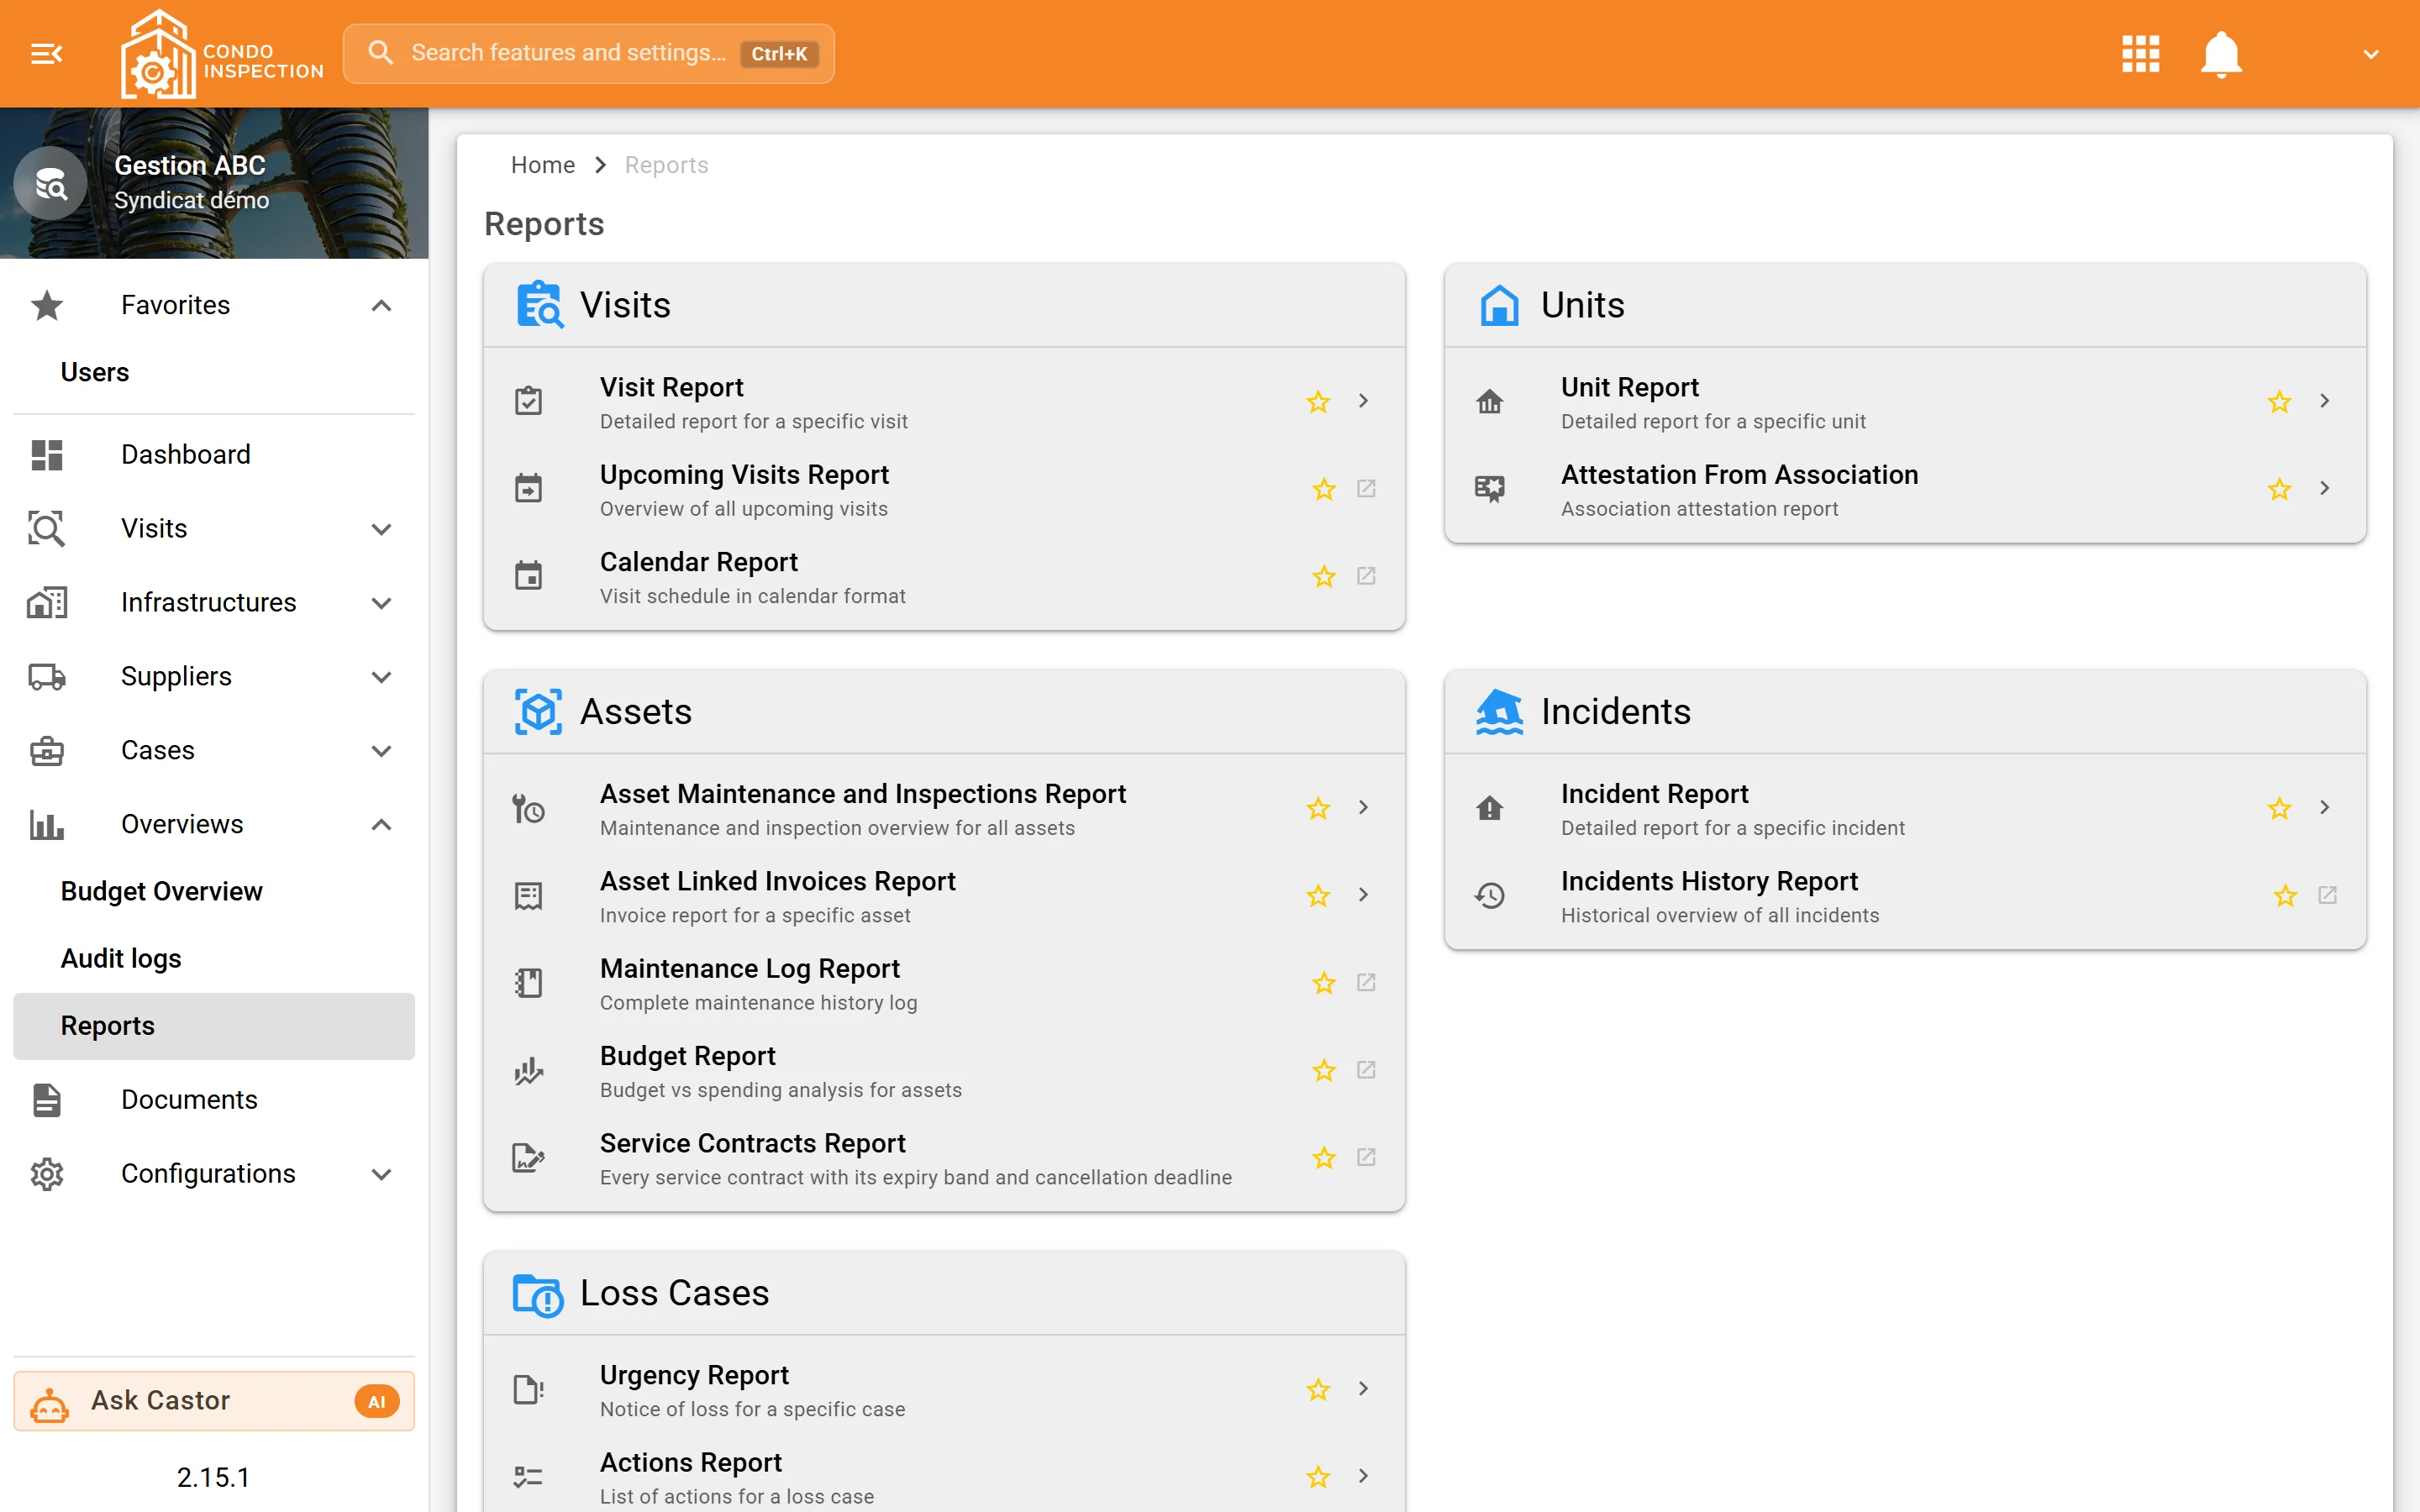Viewport: 2420px width, 1512px height.
Task: Open the user account dropdown arrow
Action: pos(2371,54)
